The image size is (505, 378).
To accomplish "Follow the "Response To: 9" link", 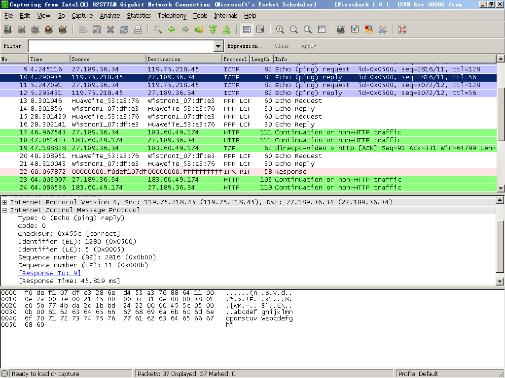I will (49, 273).
